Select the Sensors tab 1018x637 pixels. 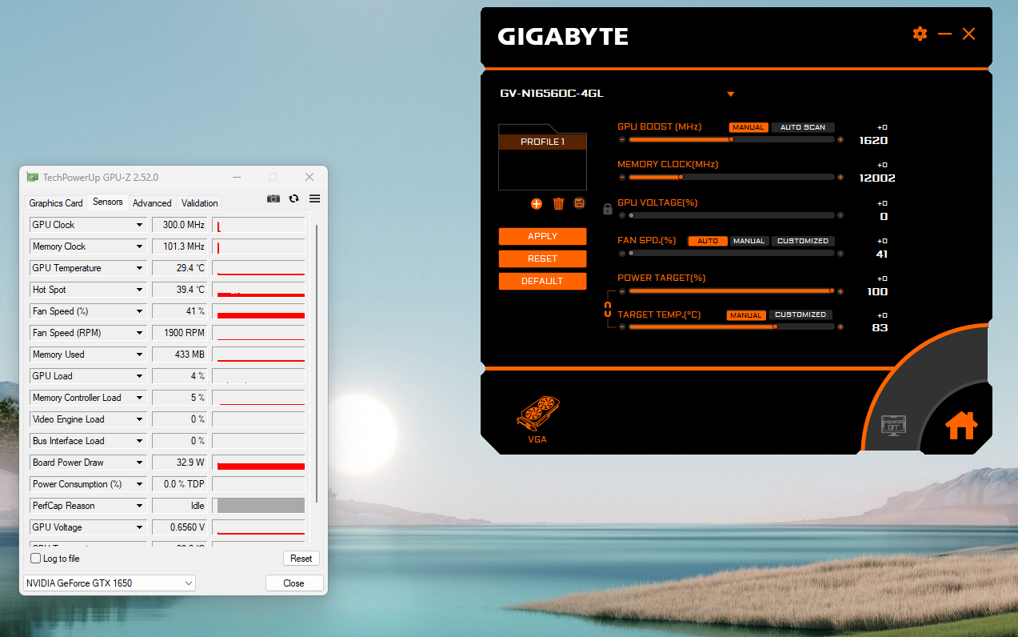[108, 202]
